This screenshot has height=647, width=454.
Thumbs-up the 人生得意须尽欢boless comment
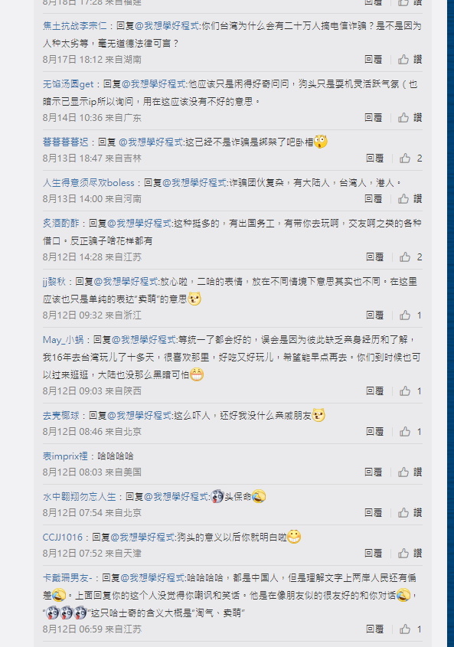[x=403, y=199]
